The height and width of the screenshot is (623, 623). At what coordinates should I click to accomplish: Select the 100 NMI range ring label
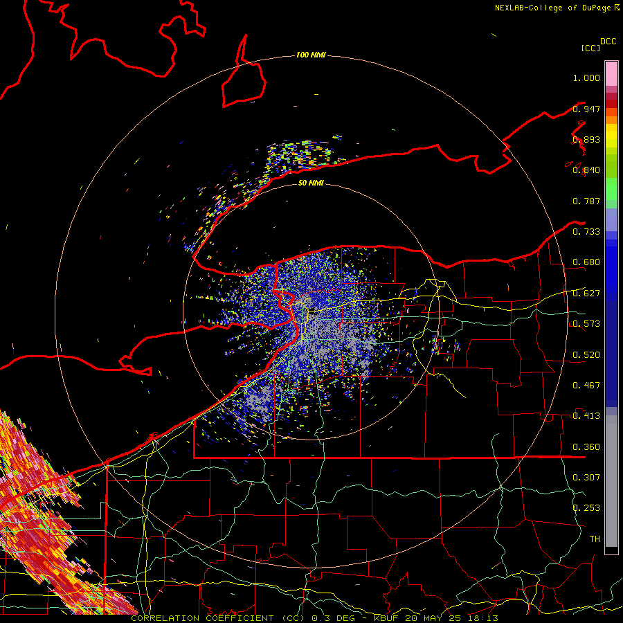point(311,55)
